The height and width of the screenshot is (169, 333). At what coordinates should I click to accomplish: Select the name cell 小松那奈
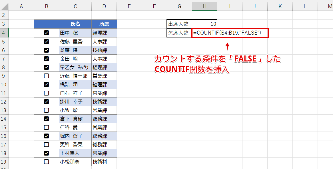point(75,162)
